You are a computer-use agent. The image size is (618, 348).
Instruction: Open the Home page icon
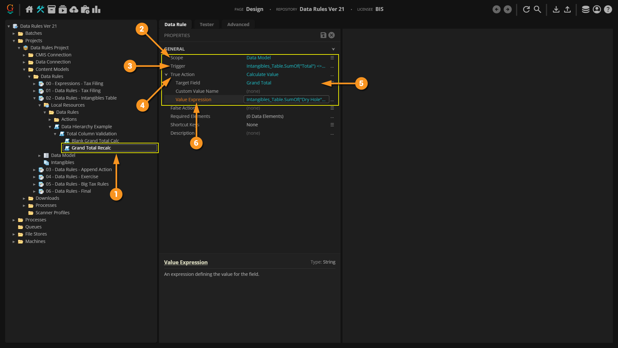tap(29, 9)
